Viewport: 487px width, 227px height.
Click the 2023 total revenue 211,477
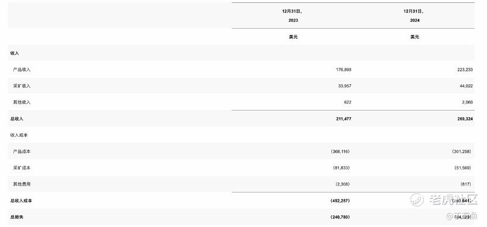344,119
